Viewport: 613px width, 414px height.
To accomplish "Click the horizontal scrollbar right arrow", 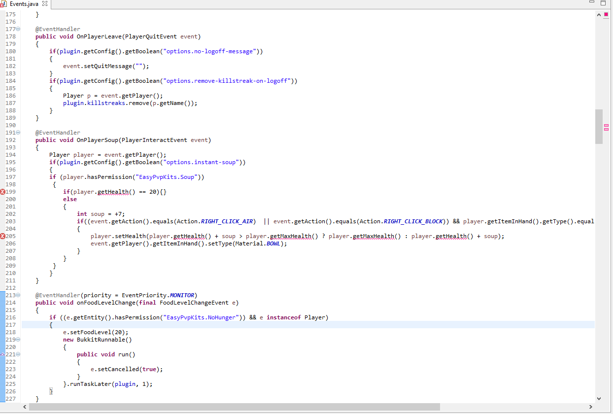I will pyautogui.click(x=591, y=407).
